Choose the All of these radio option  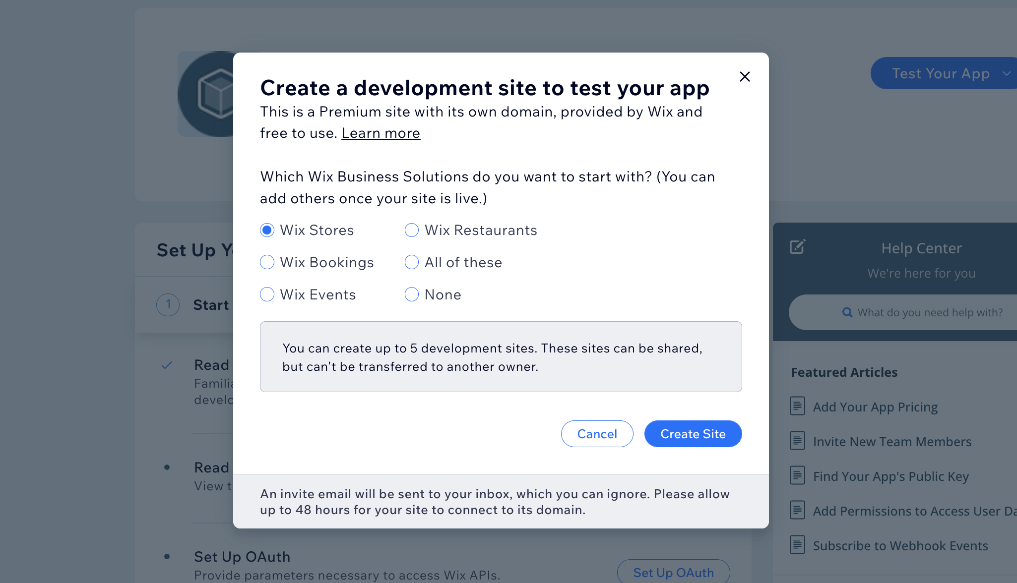point(412,262)
